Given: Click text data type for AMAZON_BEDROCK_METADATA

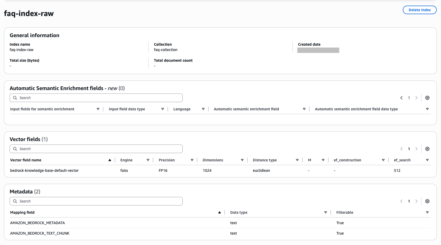Looking at the screenshot, I should pyautogui.click(x=233, y=223).
